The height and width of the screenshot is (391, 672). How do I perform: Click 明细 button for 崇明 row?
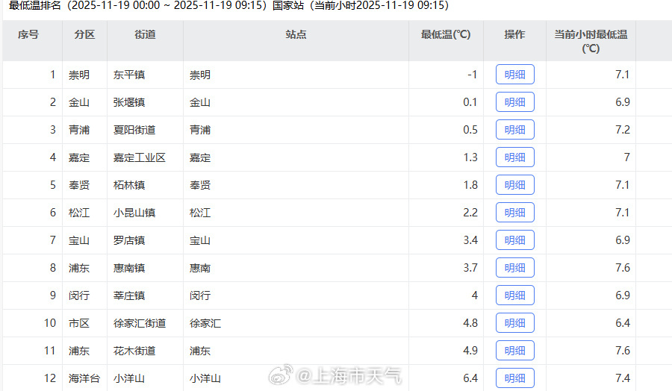point(514,75)
